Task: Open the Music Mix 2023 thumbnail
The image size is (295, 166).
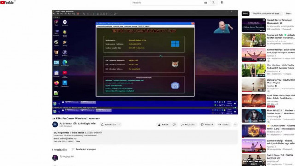Action: [x=254, y=116]
